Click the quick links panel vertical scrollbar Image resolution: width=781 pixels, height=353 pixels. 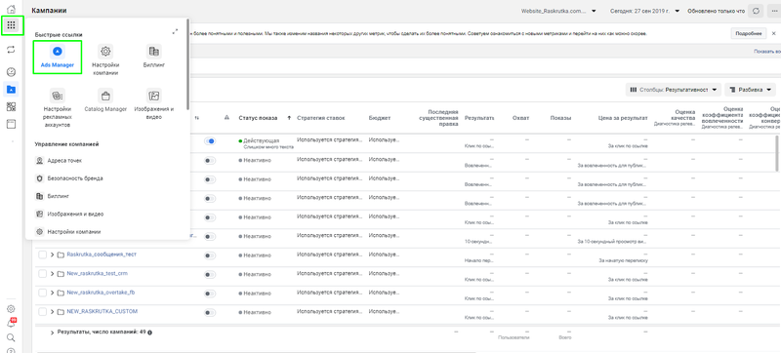(187, 64)
